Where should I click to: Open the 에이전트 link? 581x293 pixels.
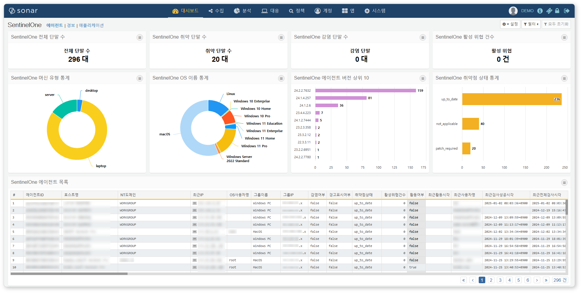pos(55,26)
